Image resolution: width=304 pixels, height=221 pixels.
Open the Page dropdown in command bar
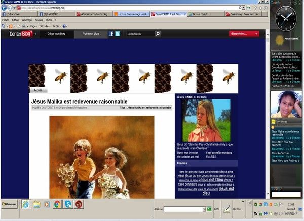[34, 26]
